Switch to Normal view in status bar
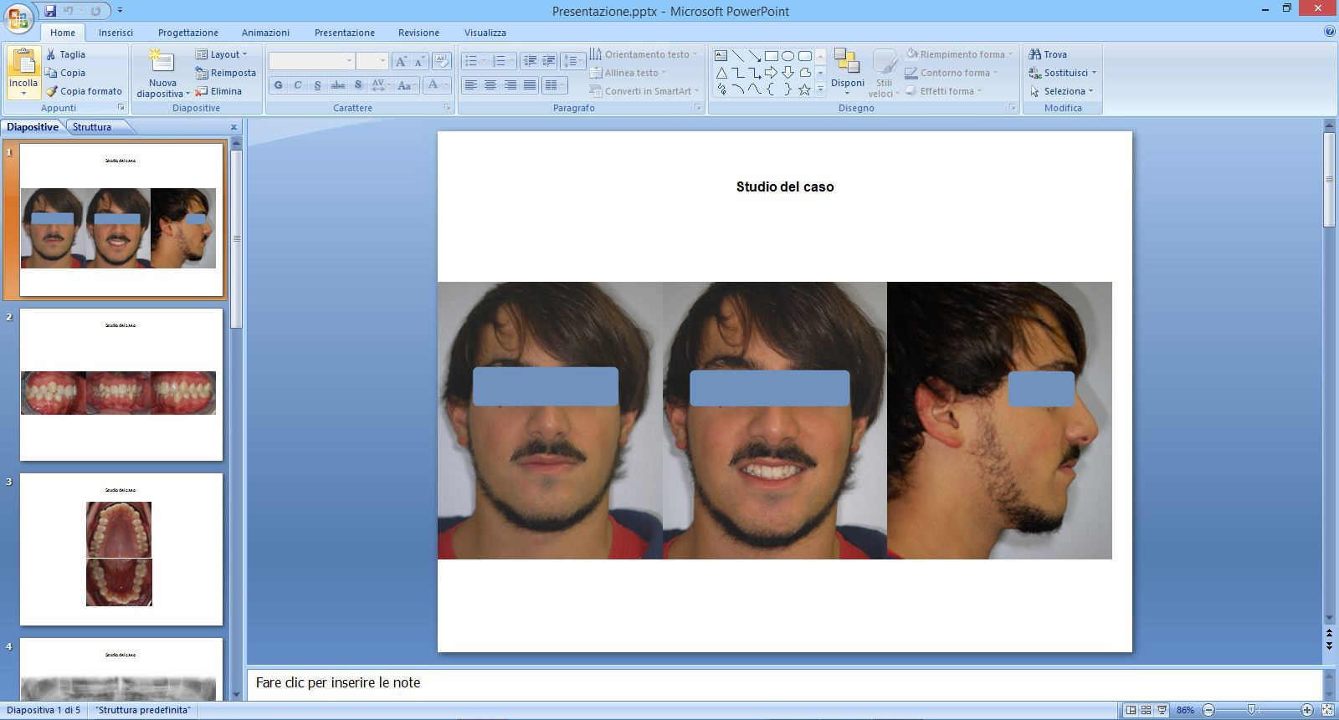The width and height of the screenshot is (1339, 720). coord(1131,710)
